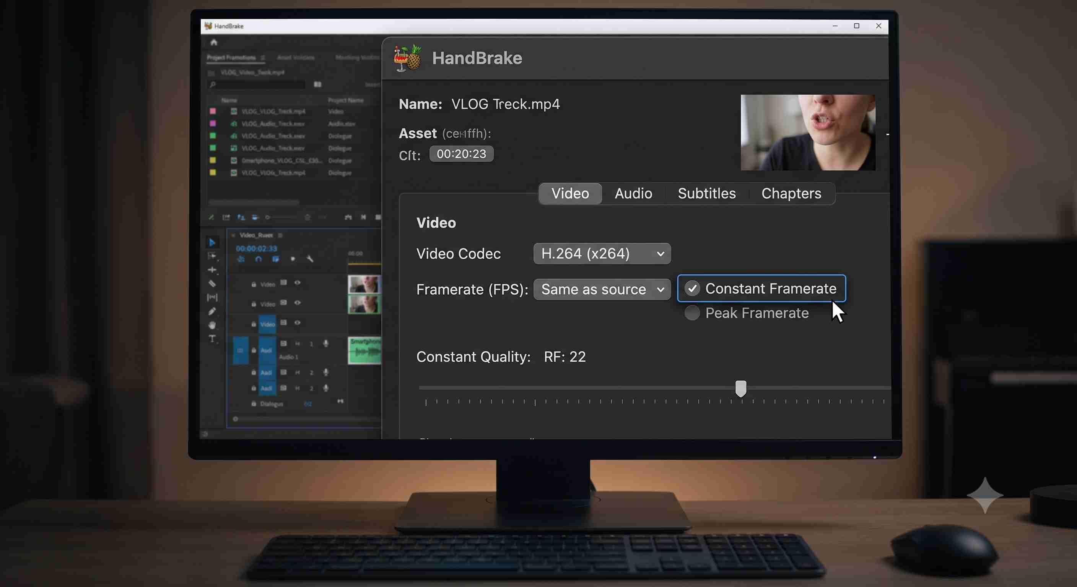
Task: Toggle the lock on the Audio 1 track
Action: point(254,350)
